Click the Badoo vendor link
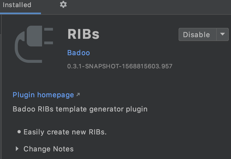 point(78,52)
